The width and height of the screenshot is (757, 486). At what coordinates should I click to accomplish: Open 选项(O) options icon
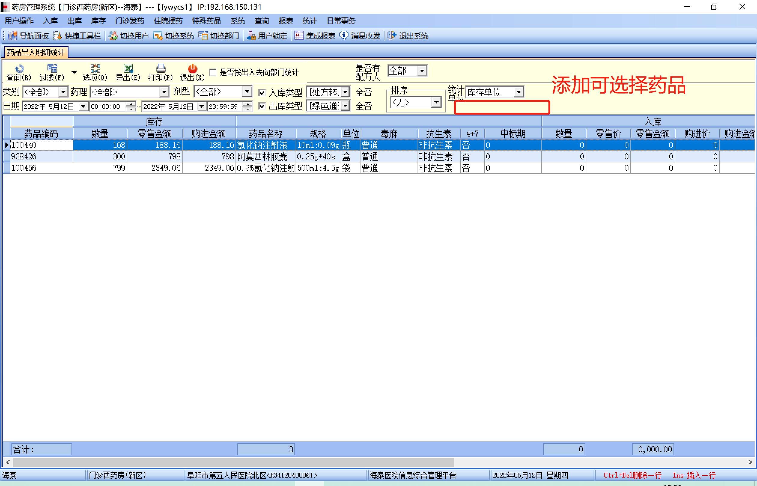[95, 69]
